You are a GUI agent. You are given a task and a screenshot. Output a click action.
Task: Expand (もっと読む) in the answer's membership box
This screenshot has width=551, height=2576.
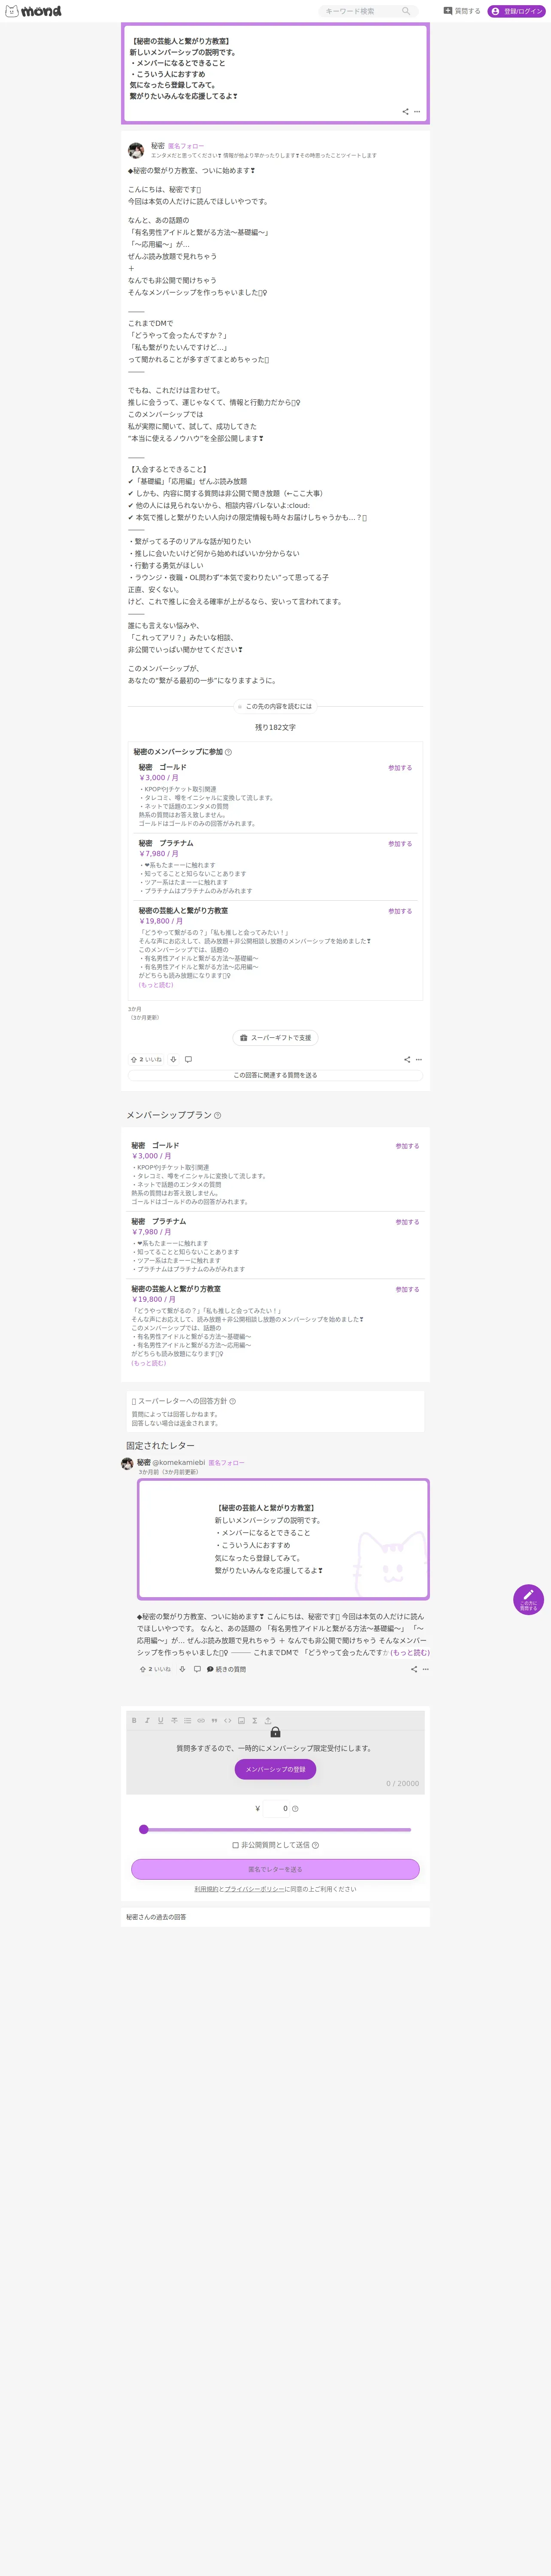156,985
